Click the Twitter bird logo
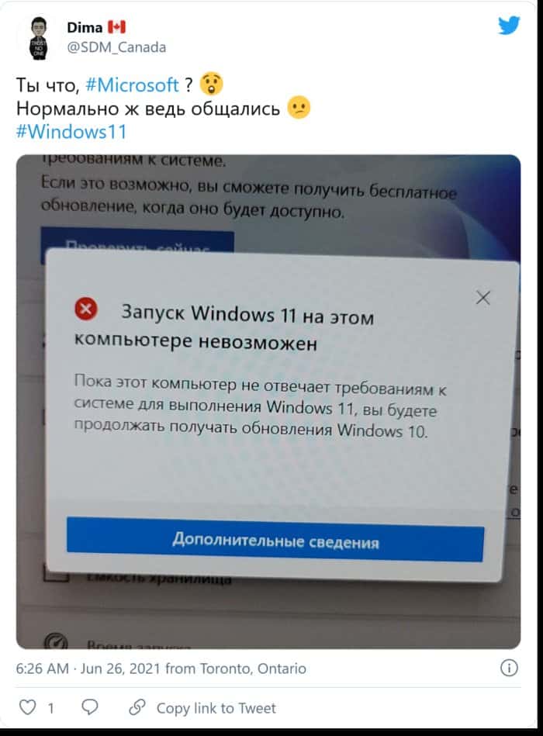The image size is (543, 736). point(509,26)
